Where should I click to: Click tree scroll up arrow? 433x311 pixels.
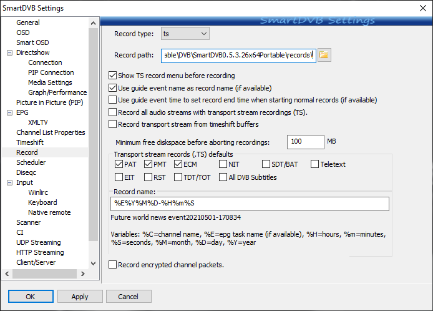(94, 23)
